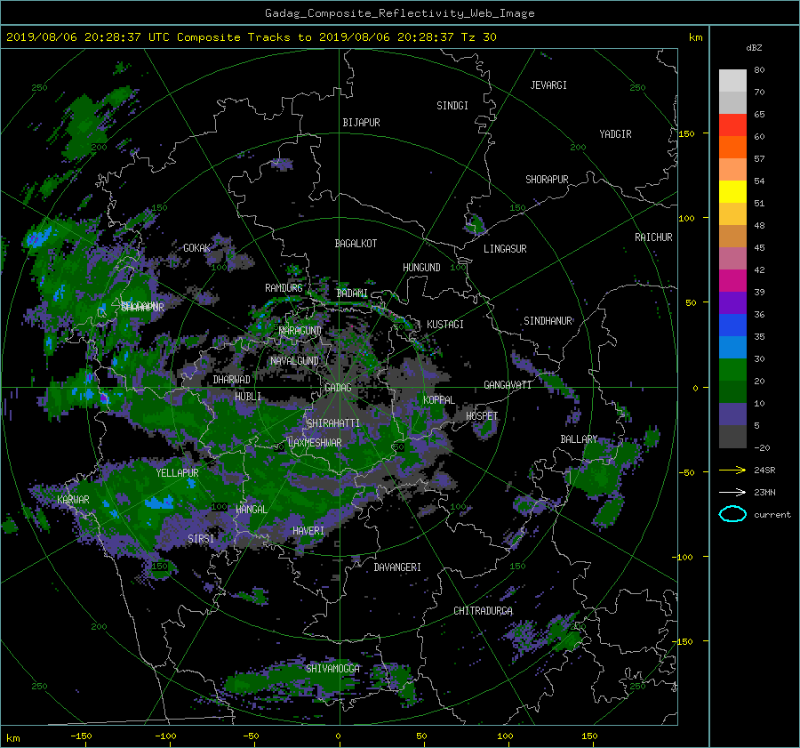Click the GANGAVATI city label
Viewport: 800px width, 748px height.
508,385
